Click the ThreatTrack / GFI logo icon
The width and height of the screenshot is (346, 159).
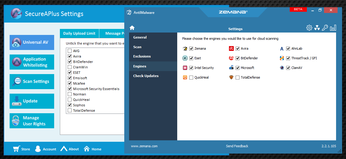pos(282,58)
